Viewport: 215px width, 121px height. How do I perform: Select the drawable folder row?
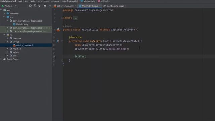click(x=26, y=38)
